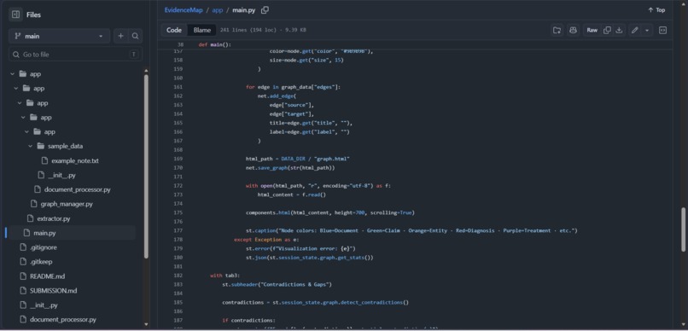Screen dimensions: 688x331
Task: Open the app folder breadcrumb link
Action: (x=218, y=10)
